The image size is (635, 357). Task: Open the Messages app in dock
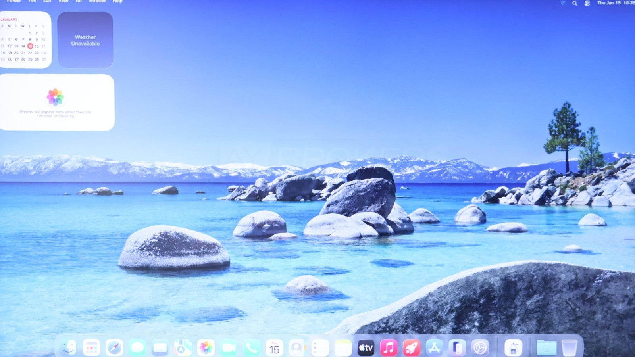click(137, 348)
